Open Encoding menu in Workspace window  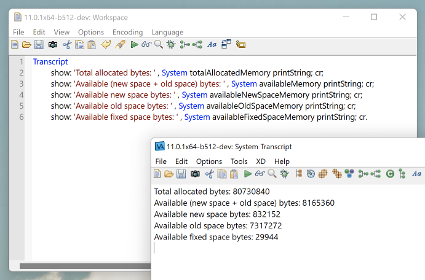(128, 32)
